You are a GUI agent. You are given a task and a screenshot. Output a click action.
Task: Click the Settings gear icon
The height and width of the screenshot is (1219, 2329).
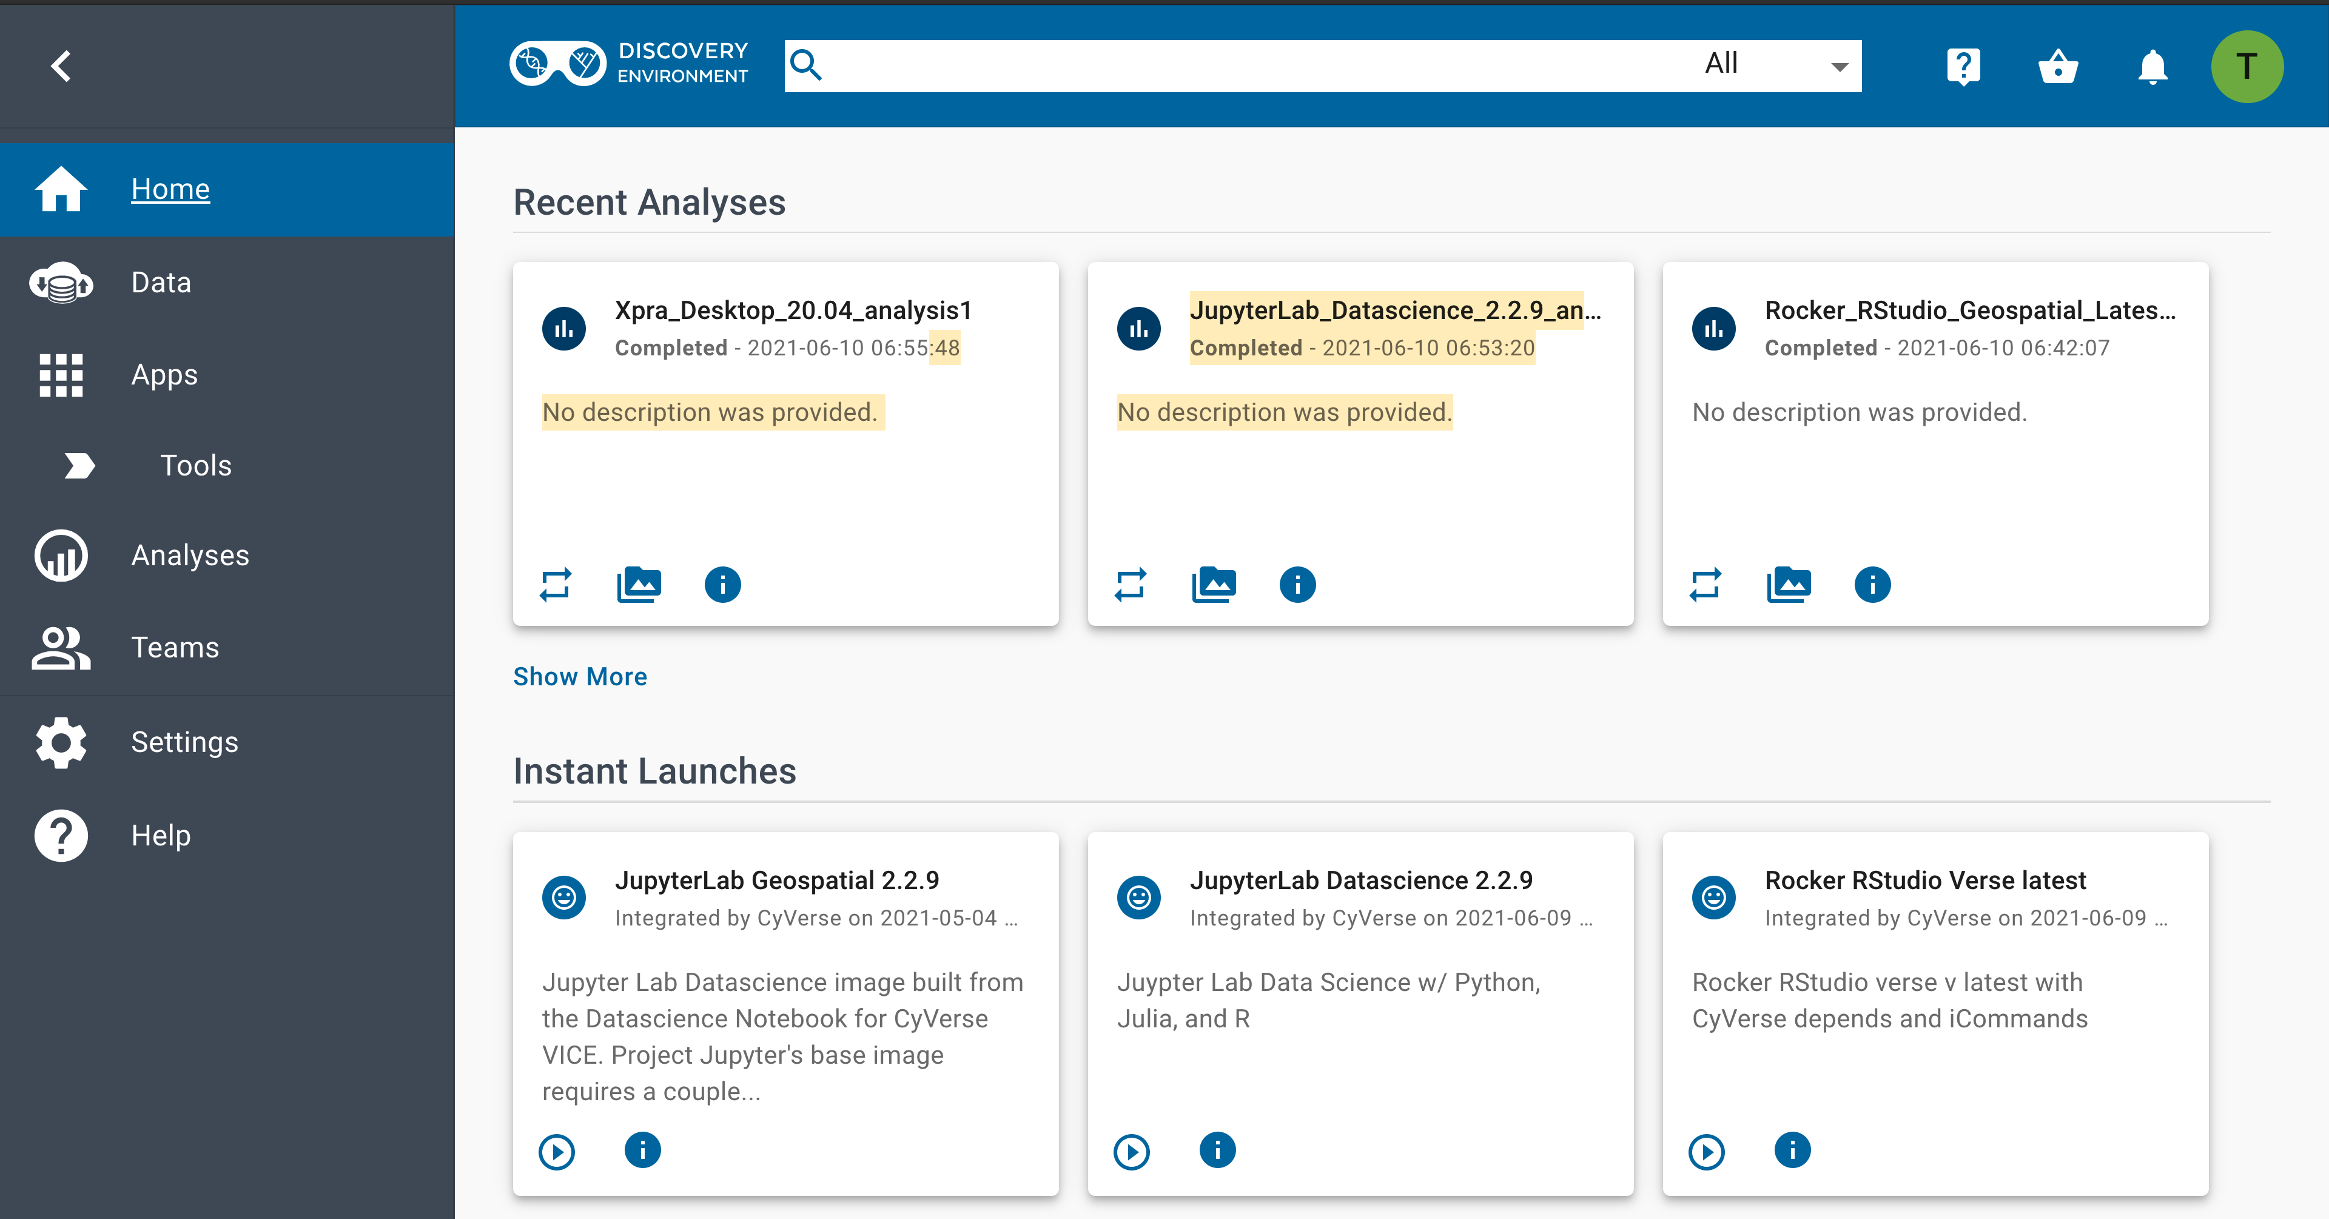pyautogui.click(x=61, y=742)
